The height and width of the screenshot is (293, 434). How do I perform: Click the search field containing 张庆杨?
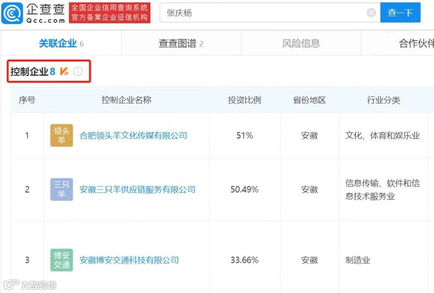(270, 13)
